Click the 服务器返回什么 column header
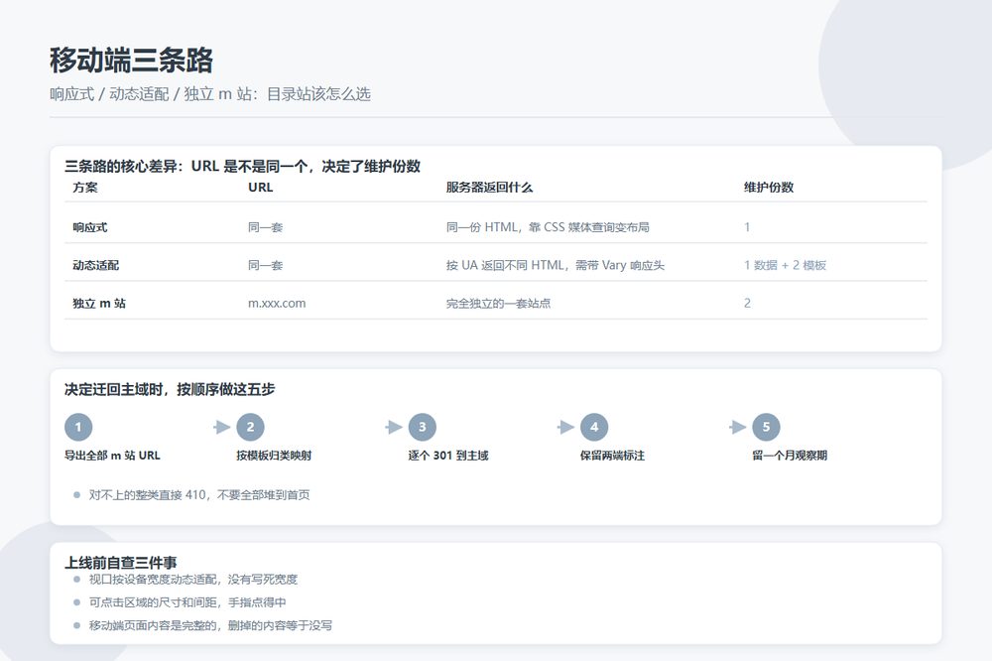This screenshot has height=661, width=992. pyautogui.click(x=490, y=188)
